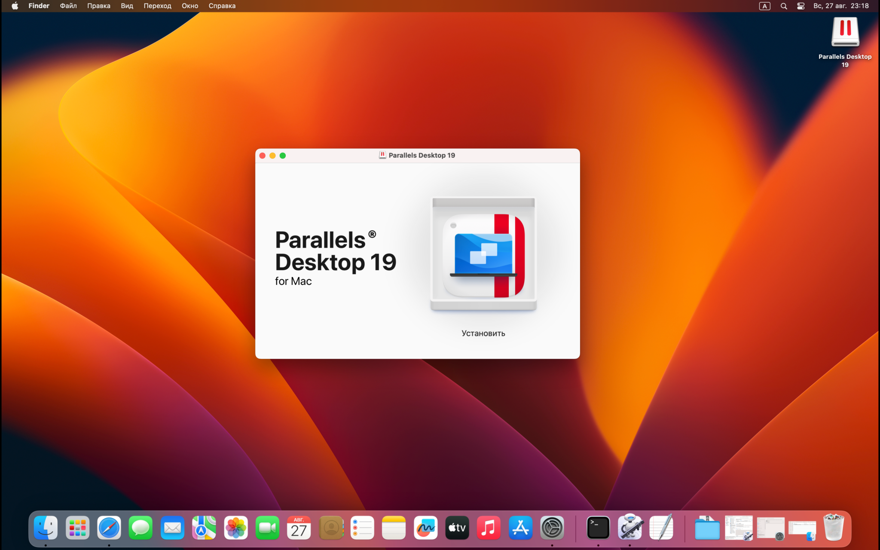880x550 pixels.
Task: Click the Parallels Desktop install icon
Action: (x=483, y=254)
